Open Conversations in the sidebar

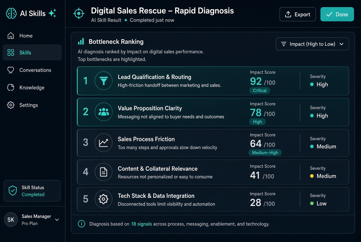(x=32, y=70)
